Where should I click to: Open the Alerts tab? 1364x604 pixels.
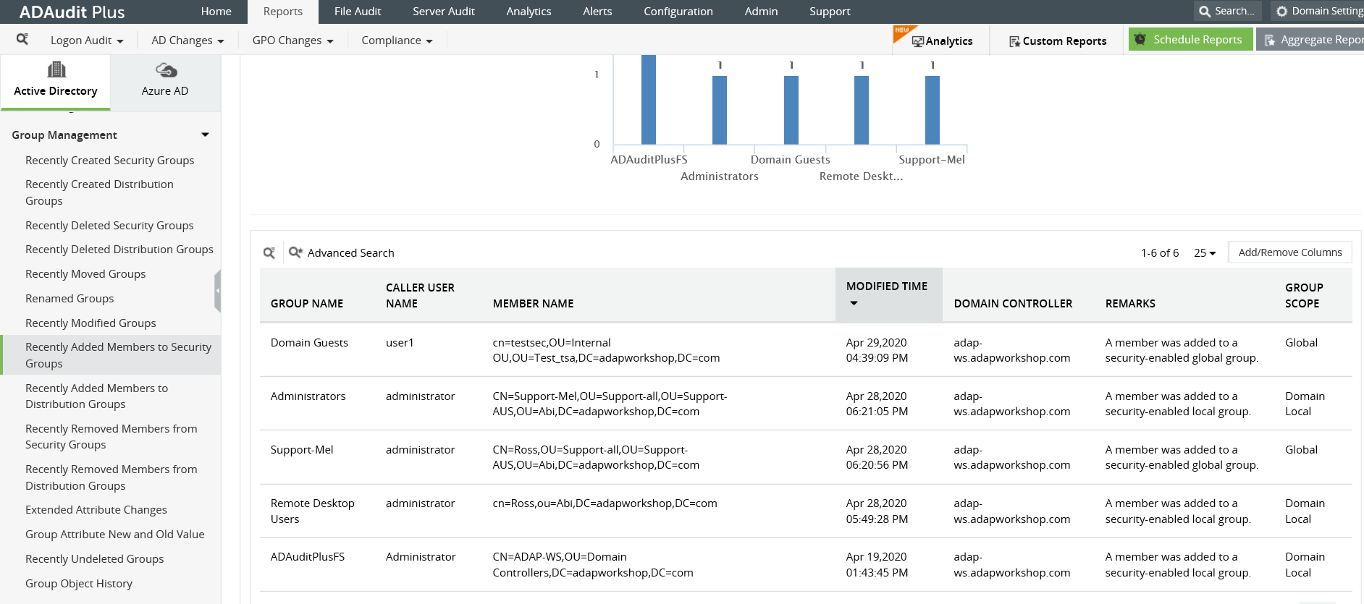[x=597, y=12]
